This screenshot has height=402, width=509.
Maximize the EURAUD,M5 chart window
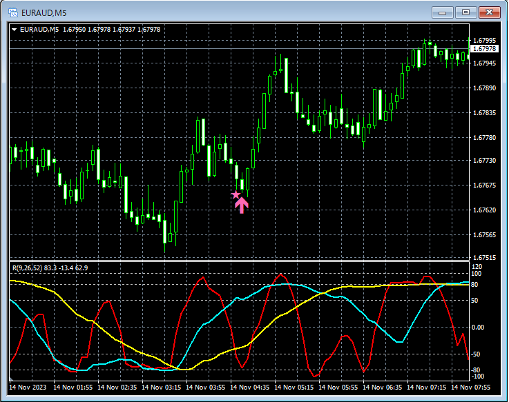tap(465, 12)
